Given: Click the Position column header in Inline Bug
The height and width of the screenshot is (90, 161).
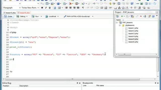Looking at the screenshot, I should [6, 86].
